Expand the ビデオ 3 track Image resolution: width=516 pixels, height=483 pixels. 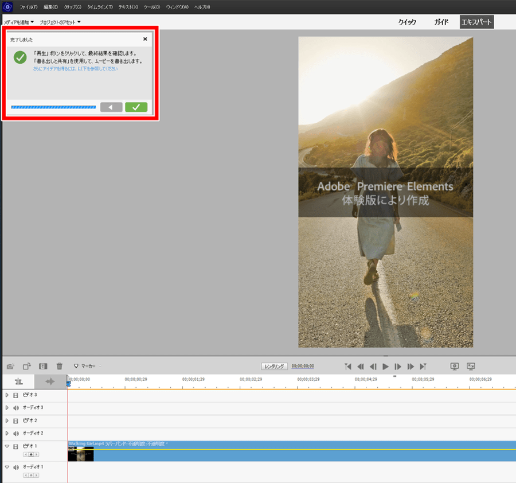point(7,395)
